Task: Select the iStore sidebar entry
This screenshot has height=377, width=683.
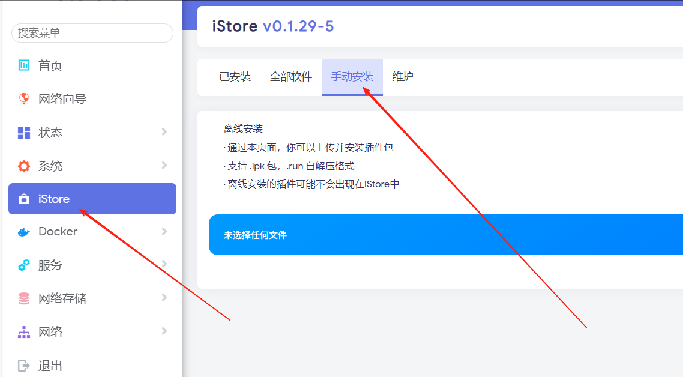Action: pyautogui.click(x=92, y=199)
